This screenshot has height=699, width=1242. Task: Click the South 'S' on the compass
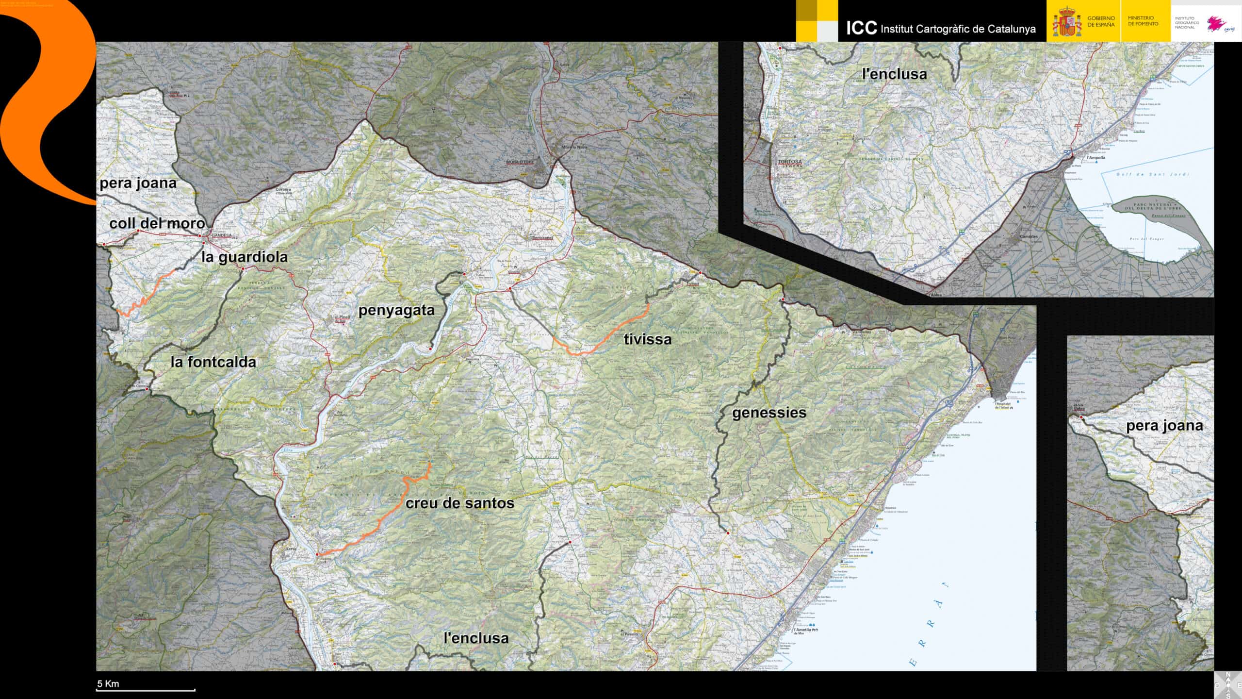click(x=1228, y=696)
